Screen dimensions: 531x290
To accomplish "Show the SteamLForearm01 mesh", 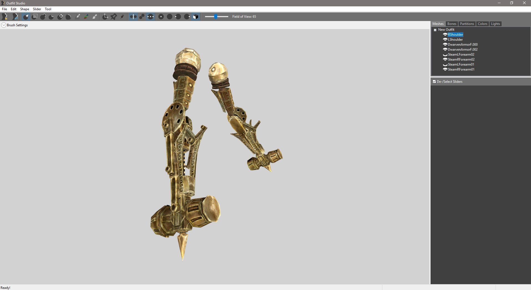I will click(x=445, y=65).
